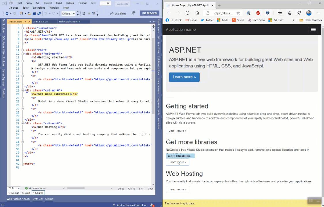This screenshot has height=207, width=324.
Task: Open the File menu
Action: click(11, 3)
